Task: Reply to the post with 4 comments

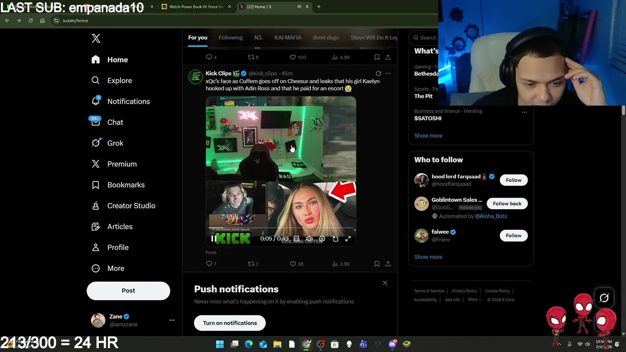Action: click(x=211, y=57)
